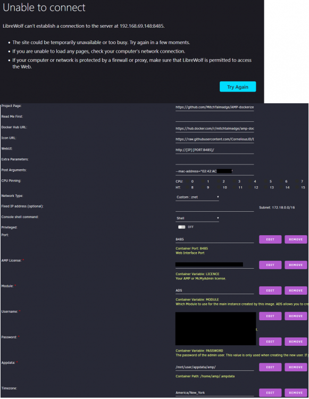Click EDIT for the Port row
Viewport: 309px width, 399px height.
coord(270,239)
